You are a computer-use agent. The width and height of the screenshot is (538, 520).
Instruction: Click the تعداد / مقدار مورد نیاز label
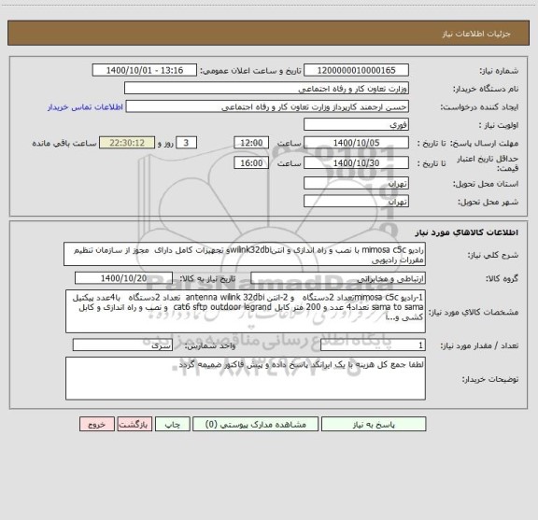pos(479,345)
